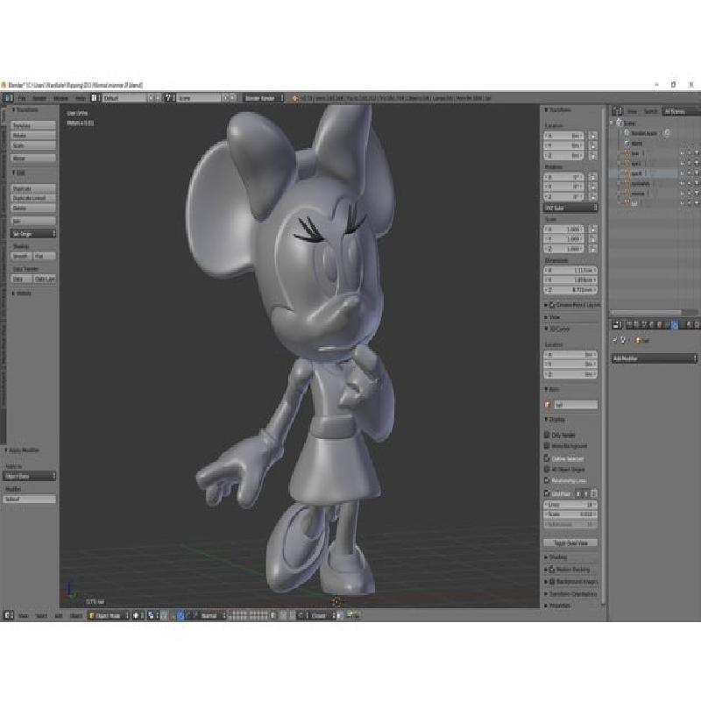Open XYZ Euler rotation mode dropdown
The width and height of the screenshot is (701, 701).
[x=570, y=208]
